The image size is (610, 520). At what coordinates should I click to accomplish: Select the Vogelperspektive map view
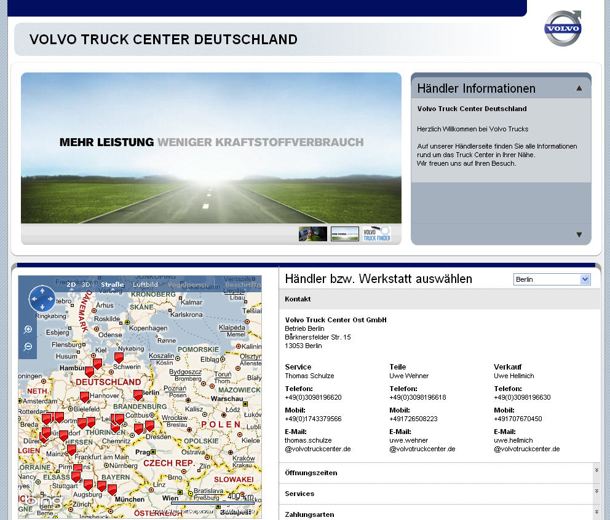pyautogui.click(x=188, y=285)
